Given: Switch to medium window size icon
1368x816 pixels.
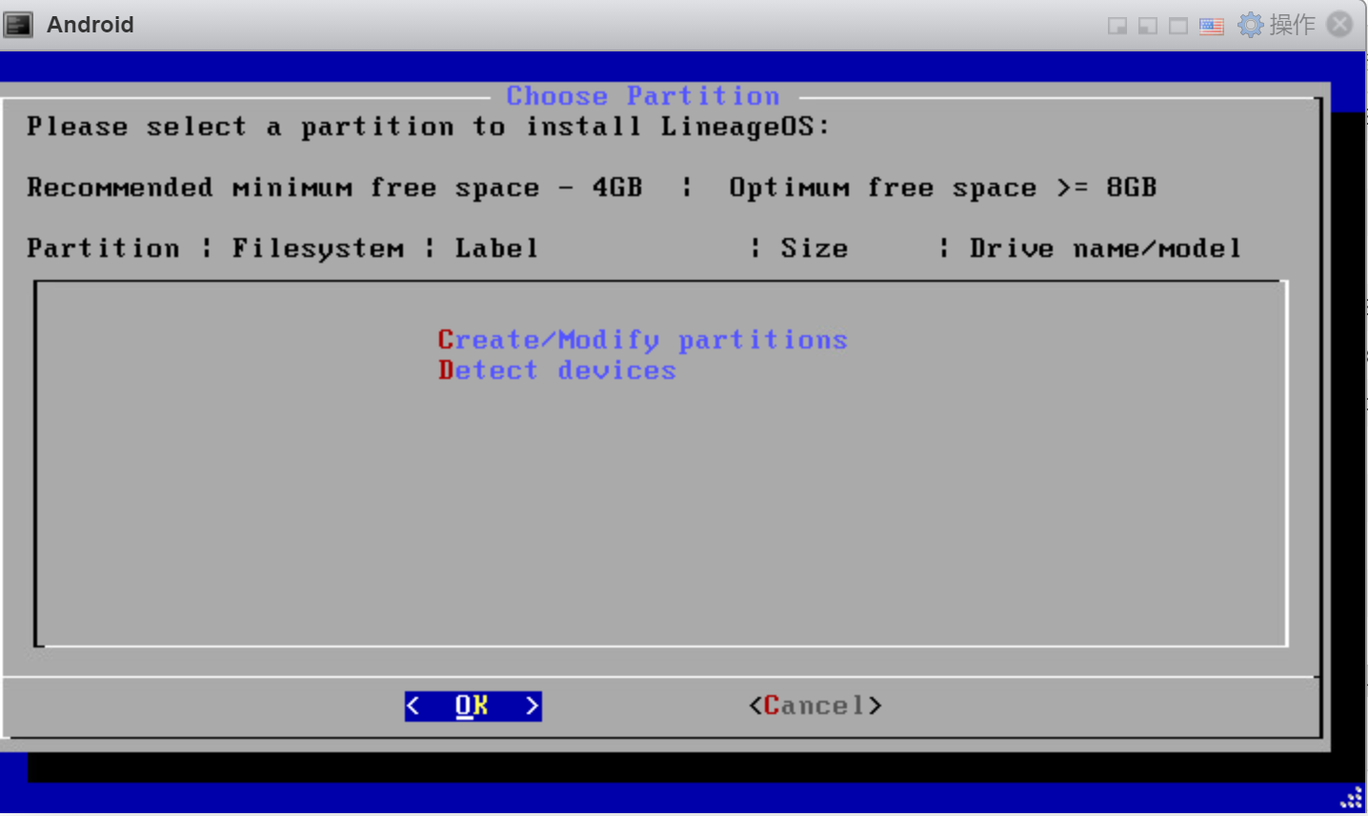Looking at the screenshot, I should click(x=1148, y=26).
